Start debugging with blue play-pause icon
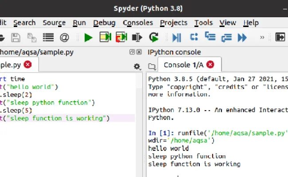 click(177, 38)
